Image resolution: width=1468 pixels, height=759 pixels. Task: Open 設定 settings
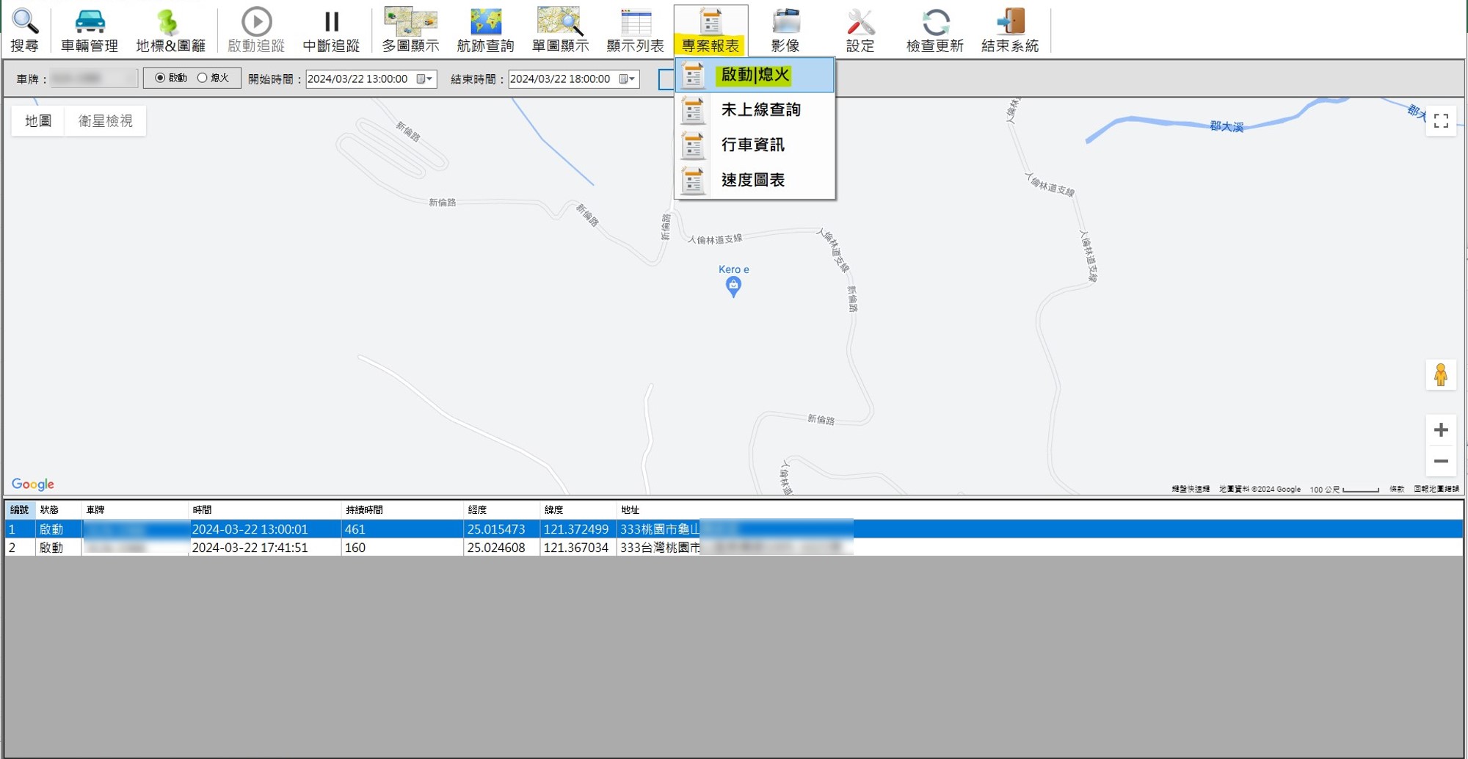(x=860, y=30)
